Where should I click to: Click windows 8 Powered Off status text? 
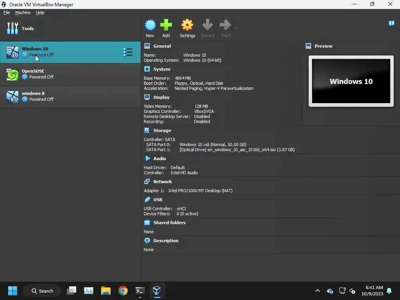click(x=41, y=99)
